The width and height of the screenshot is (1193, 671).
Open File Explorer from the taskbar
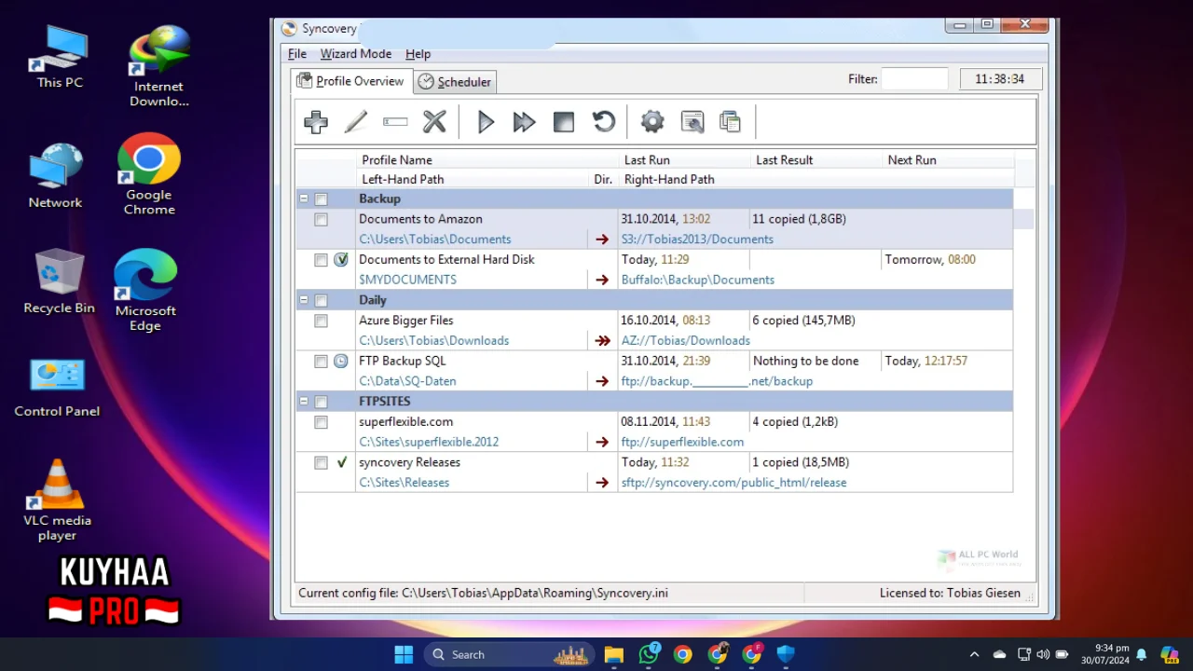pyautogui.click(x=613, y=654)
